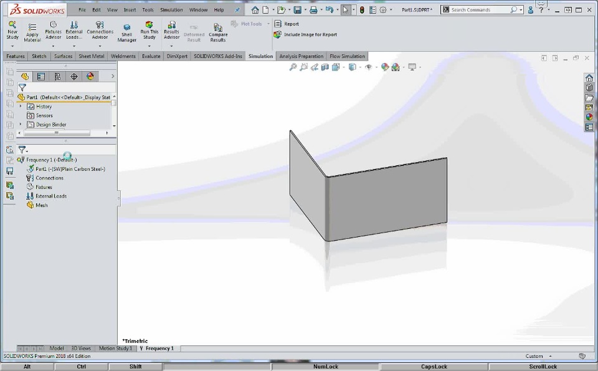The width and height of the screenshot is (598, 371).
Task: Switch to the Features tab
Action: 16,56
